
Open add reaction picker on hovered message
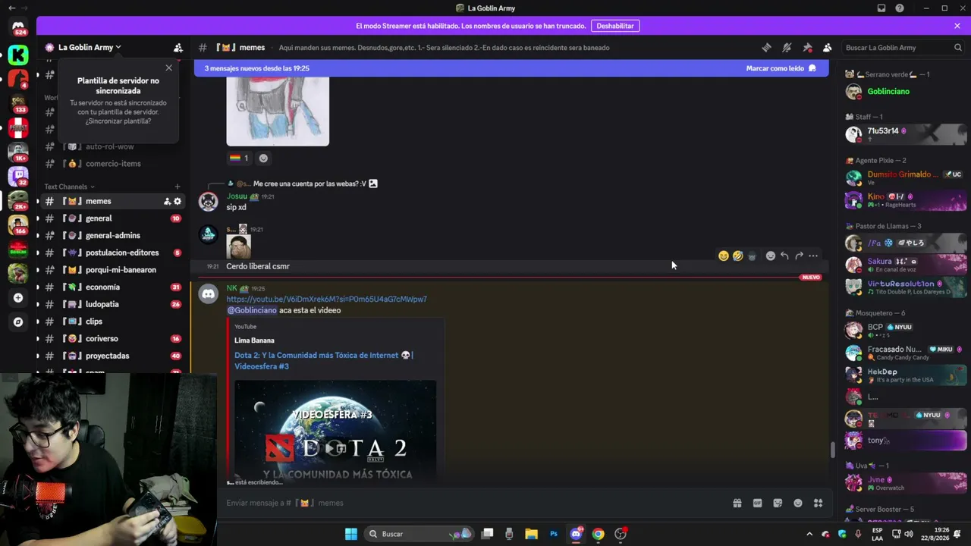[x=770, y=256]
